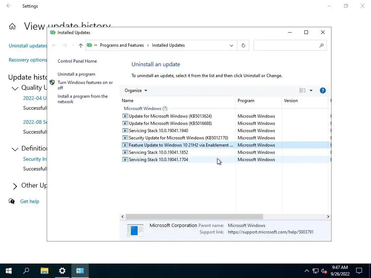Image resolution: width=371 pixels, height=278 pixels.
Task: Click Uninstall a program link
Action: click(76, 74)
